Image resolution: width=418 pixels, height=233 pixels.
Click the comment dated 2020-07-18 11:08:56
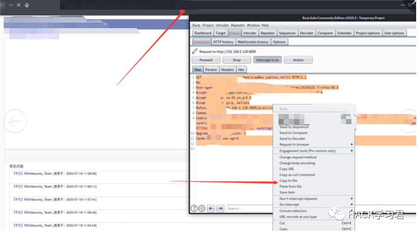[55, 173]
